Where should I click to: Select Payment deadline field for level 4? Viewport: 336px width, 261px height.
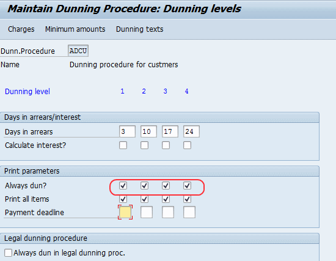tap(189, 212)
